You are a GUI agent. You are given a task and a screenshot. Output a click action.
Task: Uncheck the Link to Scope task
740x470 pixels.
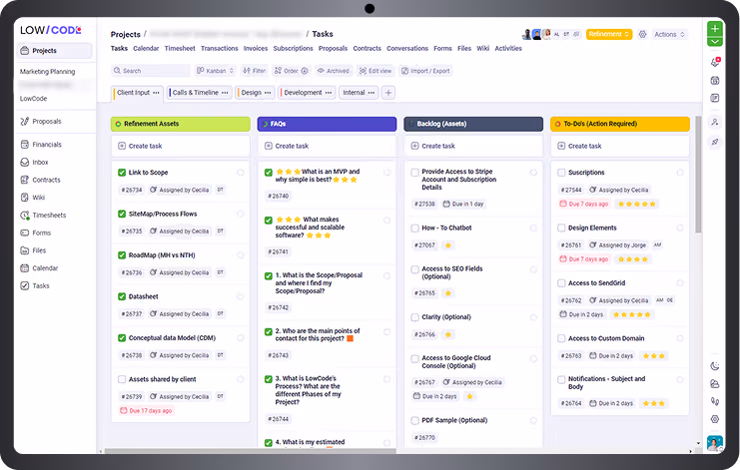point(122,173)
